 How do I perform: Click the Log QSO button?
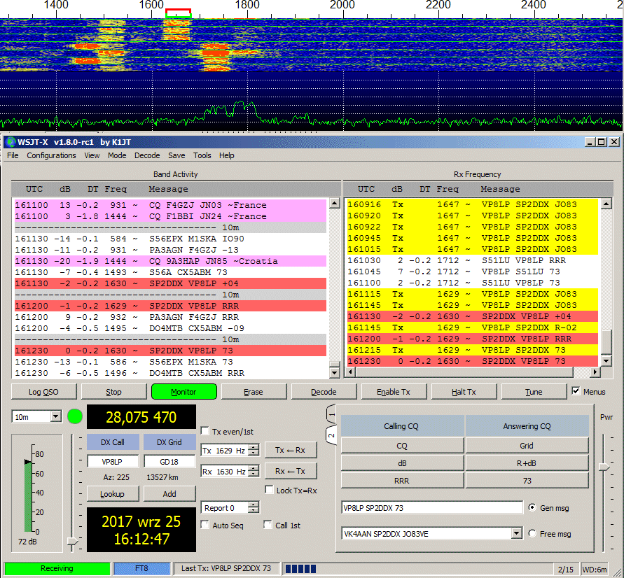click(x=44, y=392)
